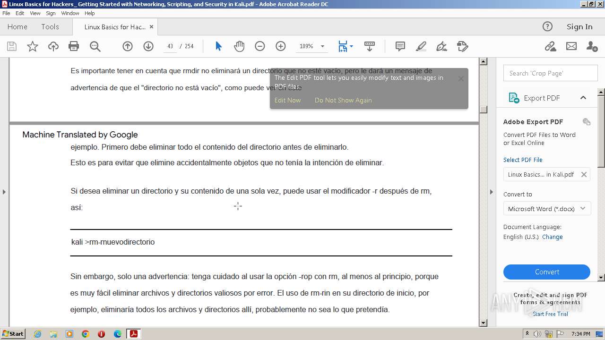Dismiss the Edit PDF tooltip

pos(461,79)
